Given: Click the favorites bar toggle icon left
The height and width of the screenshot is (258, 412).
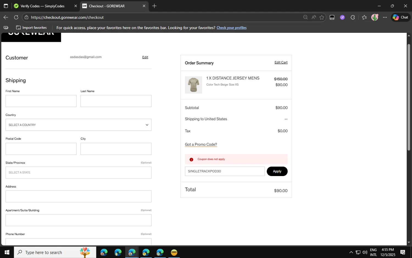Looking at the screenshot, I should pyautogui.click(x=6, y=28).
